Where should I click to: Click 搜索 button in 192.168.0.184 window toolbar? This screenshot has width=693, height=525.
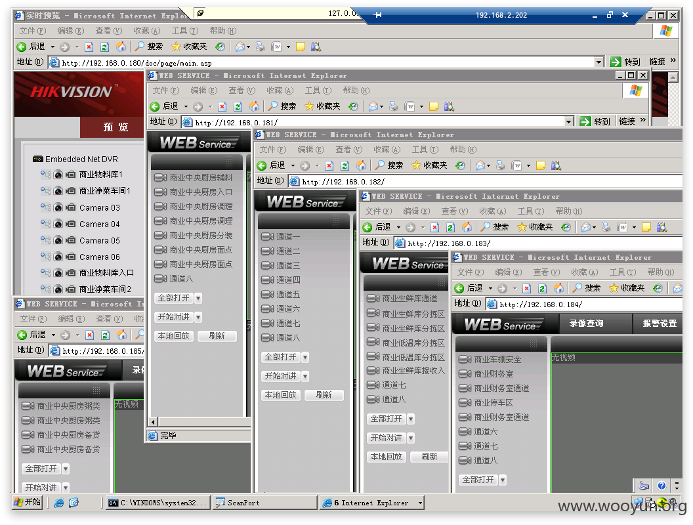[587, 288]
